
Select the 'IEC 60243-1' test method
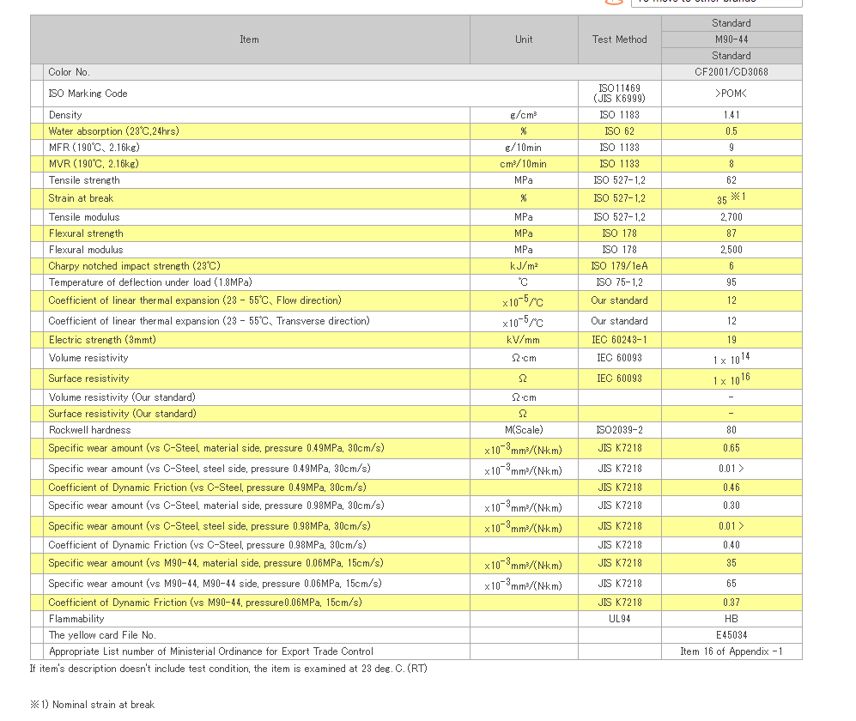(620, 340)
